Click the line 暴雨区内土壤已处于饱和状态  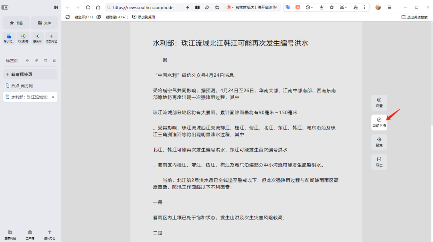click(219, 218)
